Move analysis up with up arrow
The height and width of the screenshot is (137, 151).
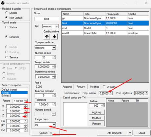(47, 37)
